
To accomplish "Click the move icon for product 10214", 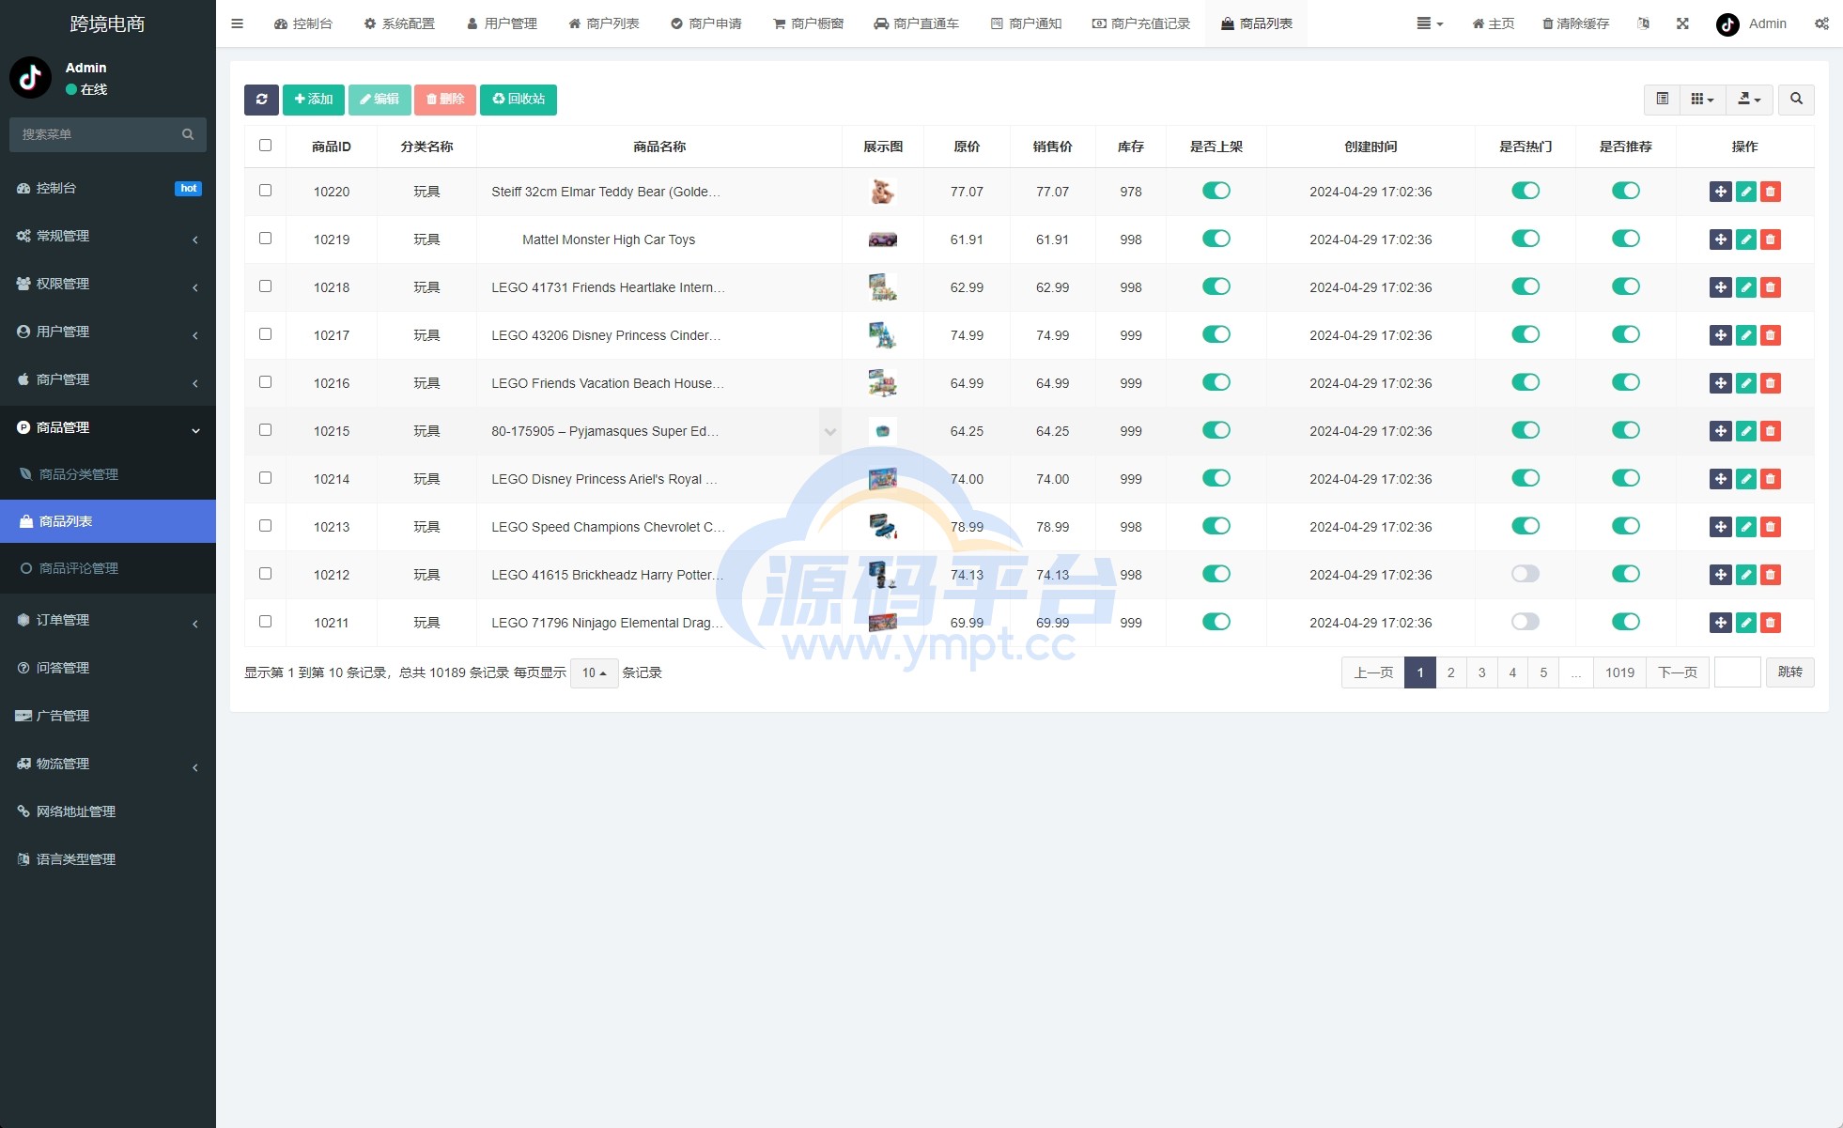I will pos(1720,479).
